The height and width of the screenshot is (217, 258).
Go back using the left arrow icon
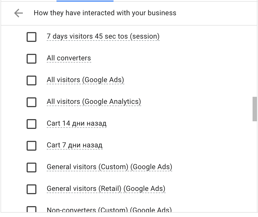18,13
